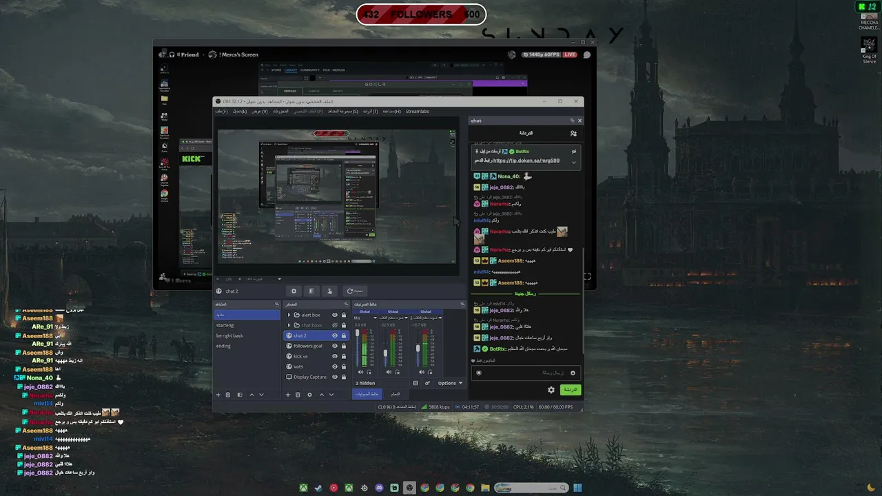Toggle lock on Display Capture source

click(x=344, y=377)
